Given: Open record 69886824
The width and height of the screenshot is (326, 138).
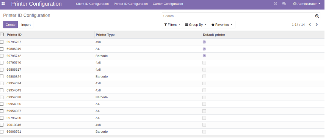Looking at the screenshot, I should (14, 76).
